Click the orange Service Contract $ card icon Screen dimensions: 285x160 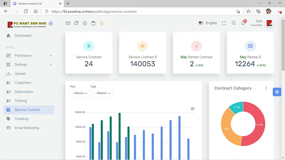click(x=142, y=46)
